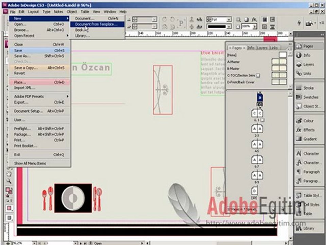Open the Library panel in the dock
The image size is (326, 245).
click(309, 228)
